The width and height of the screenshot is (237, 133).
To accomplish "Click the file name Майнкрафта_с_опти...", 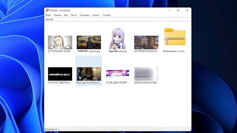I will [x=174, y=51].
